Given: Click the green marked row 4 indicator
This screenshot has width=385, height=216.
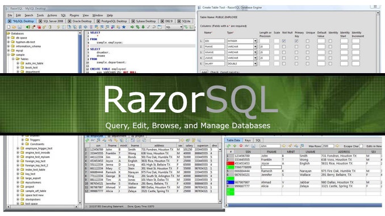Looking at the screenshot, I should pos(230,167).
